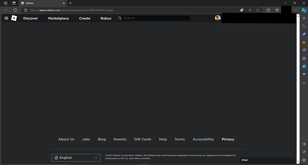Click the Roblox logo home icon
The image size is (308, 165).
[x=14, y=18]
